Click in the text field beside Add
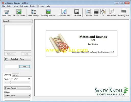Viewport: 131px width, 102px height. (x=12, y=67)
